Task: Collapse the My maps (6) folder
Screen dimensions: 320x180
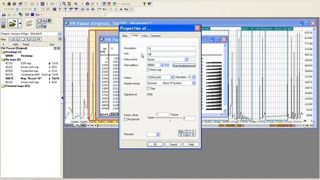Action: coord(3,59)
